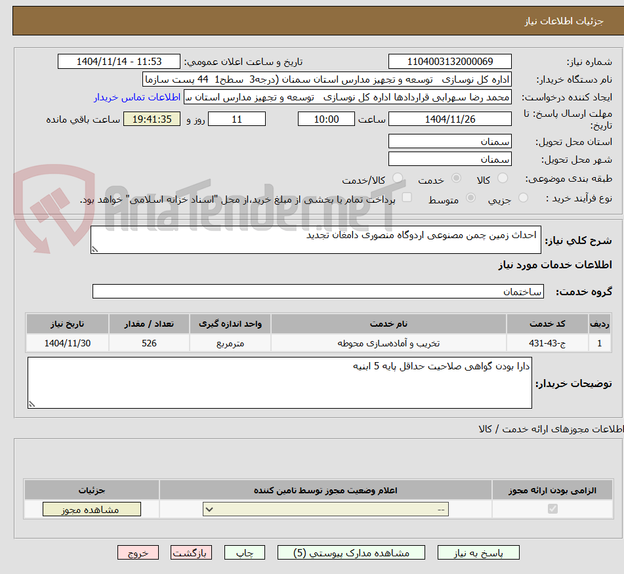Select the خدمت radio button
Screen dimensions: 624x574
coord(456,178)
